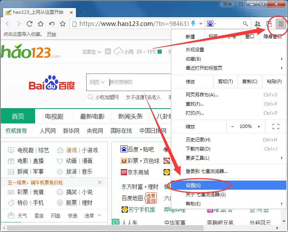
Task: Open 外观设置 menu entry
Action: point(228,50)
